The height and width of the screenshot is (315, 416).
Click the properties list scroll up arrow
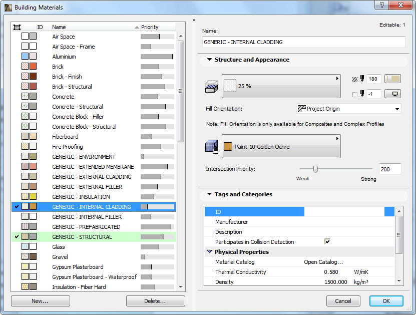(x=399, y=211)
